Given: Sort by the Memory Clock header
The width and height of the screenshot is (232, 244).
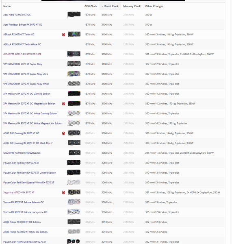Looking at the screenshot, I should [x=132, y=6].
